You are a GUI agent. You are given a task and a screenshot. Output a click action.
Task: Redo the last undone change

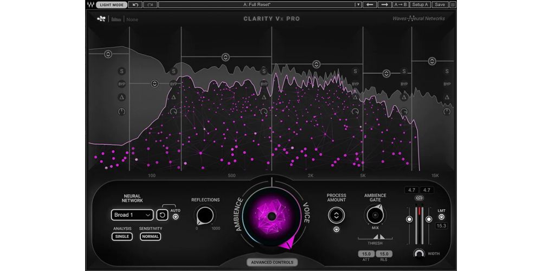pos(150,5)
